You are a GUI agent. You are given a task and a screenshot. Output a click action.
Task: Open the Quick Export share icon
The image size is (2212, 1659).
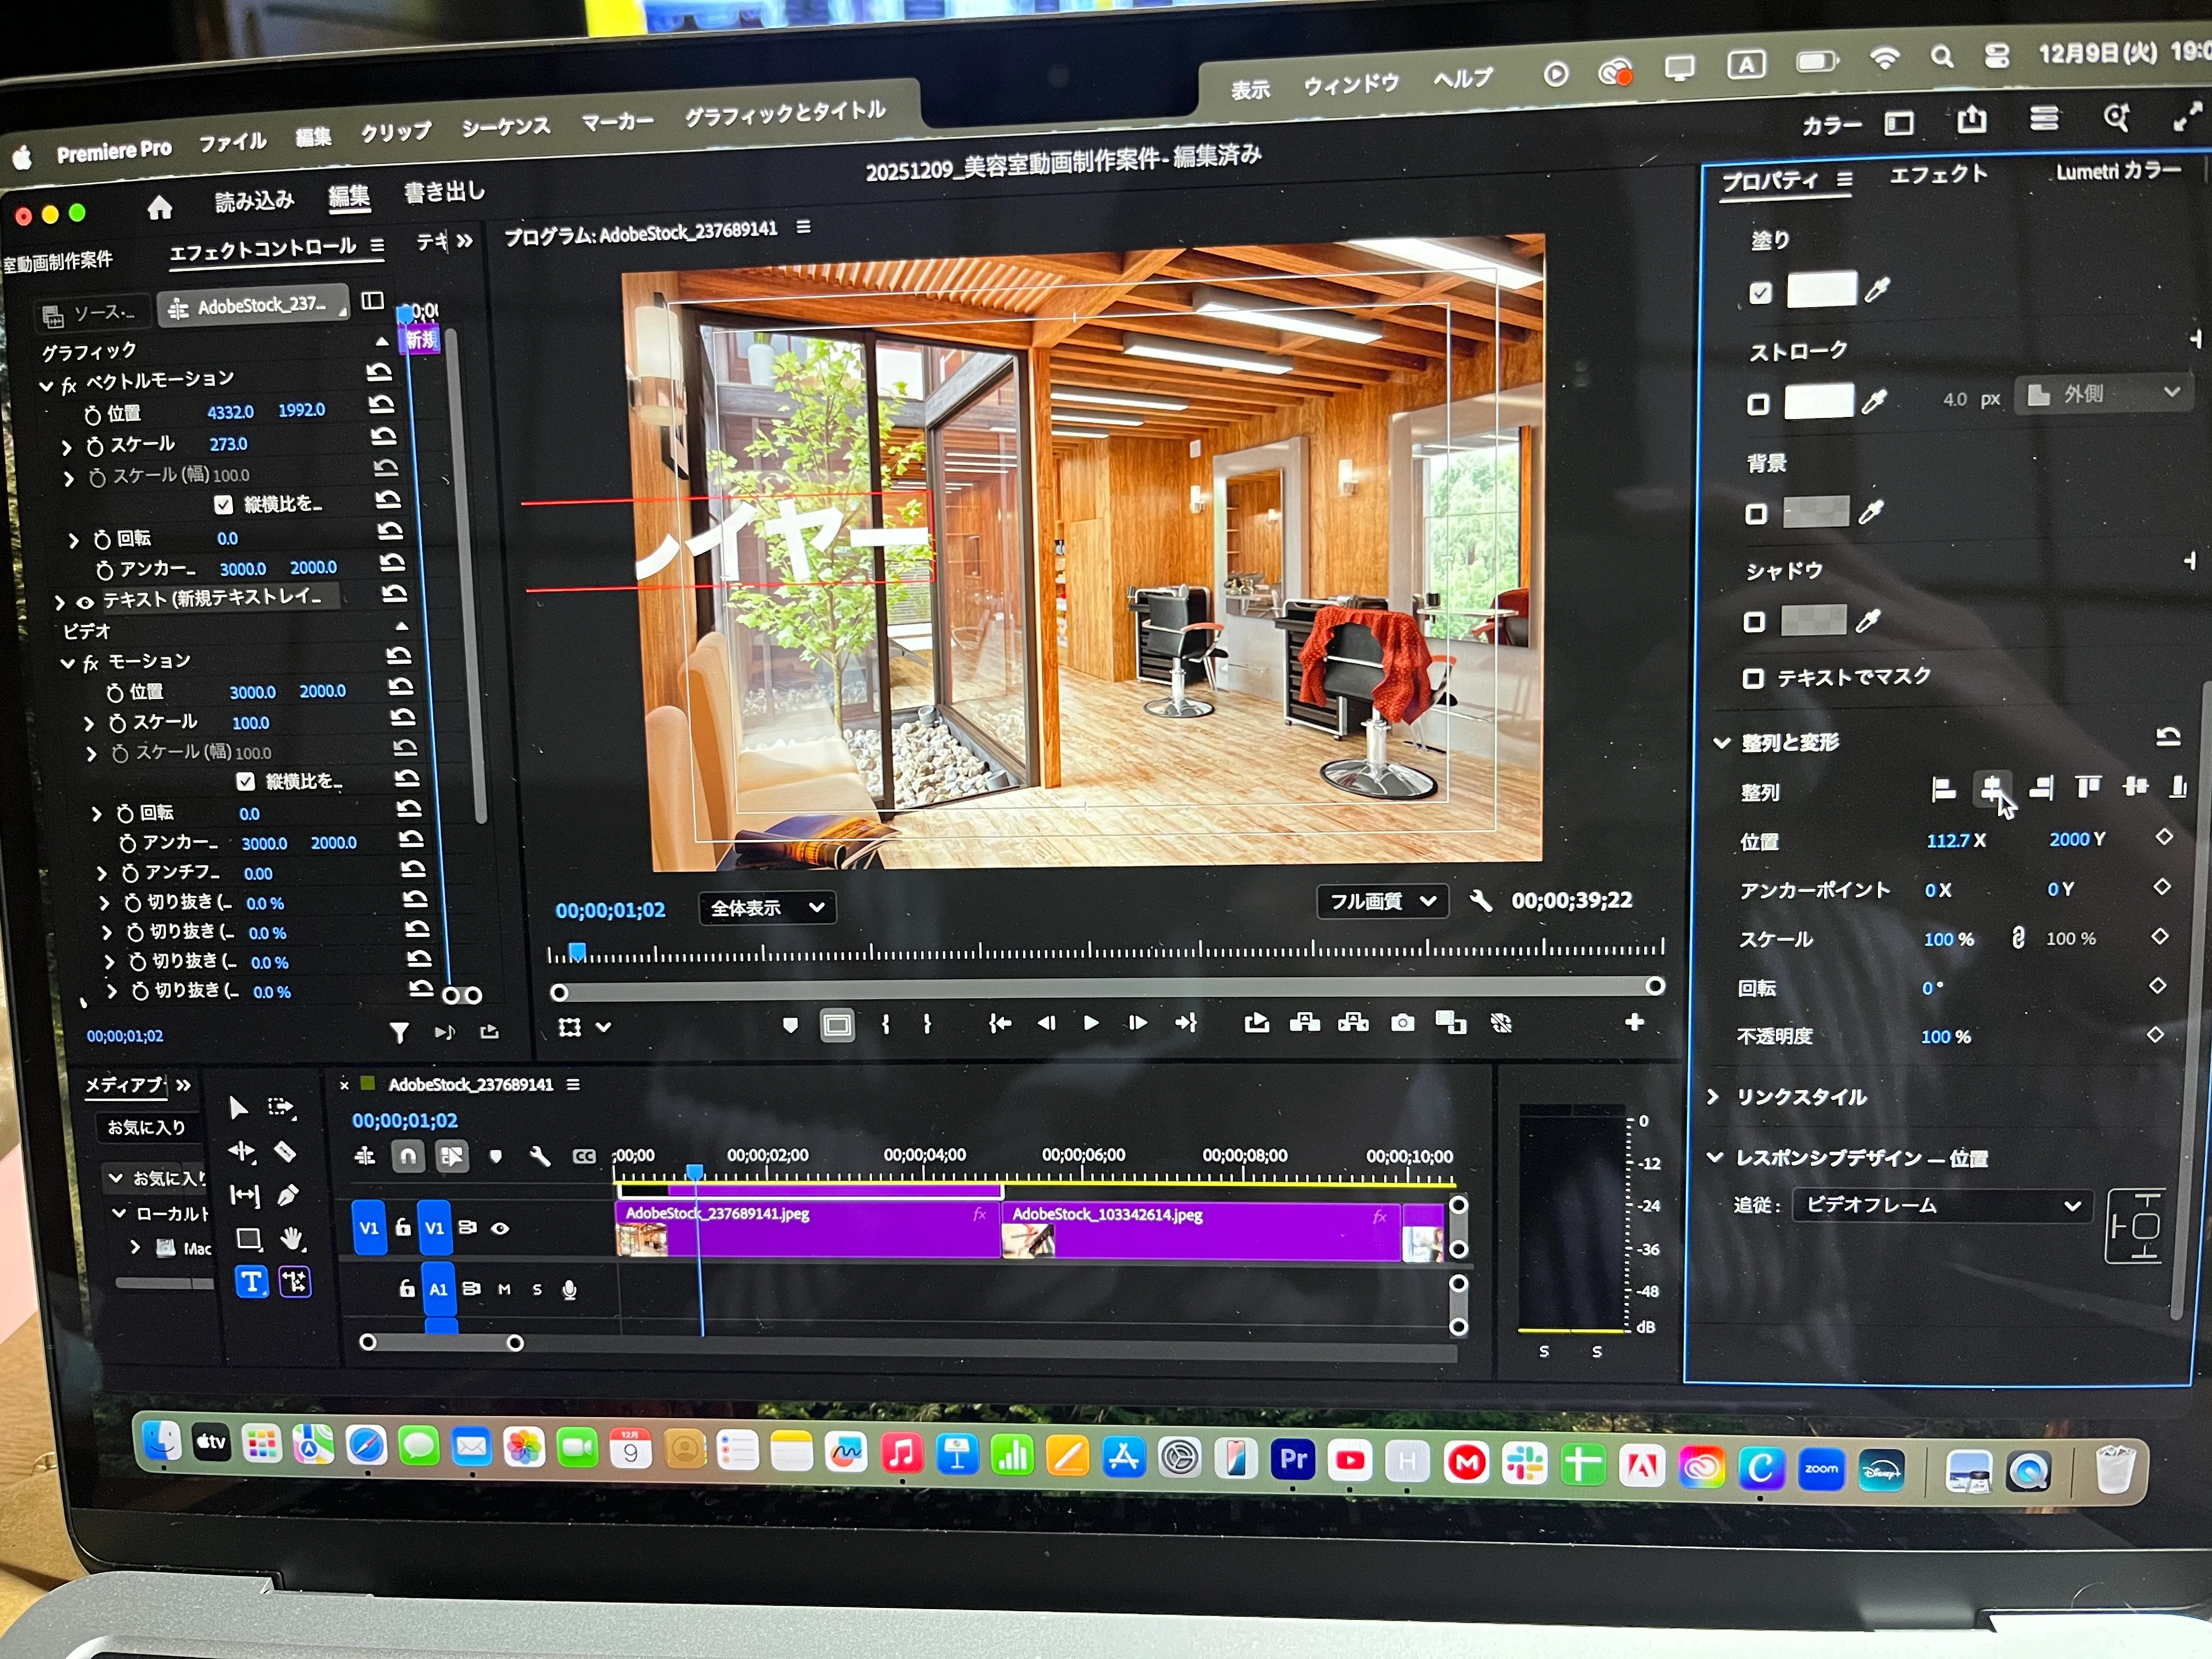tap(1972, 121)
